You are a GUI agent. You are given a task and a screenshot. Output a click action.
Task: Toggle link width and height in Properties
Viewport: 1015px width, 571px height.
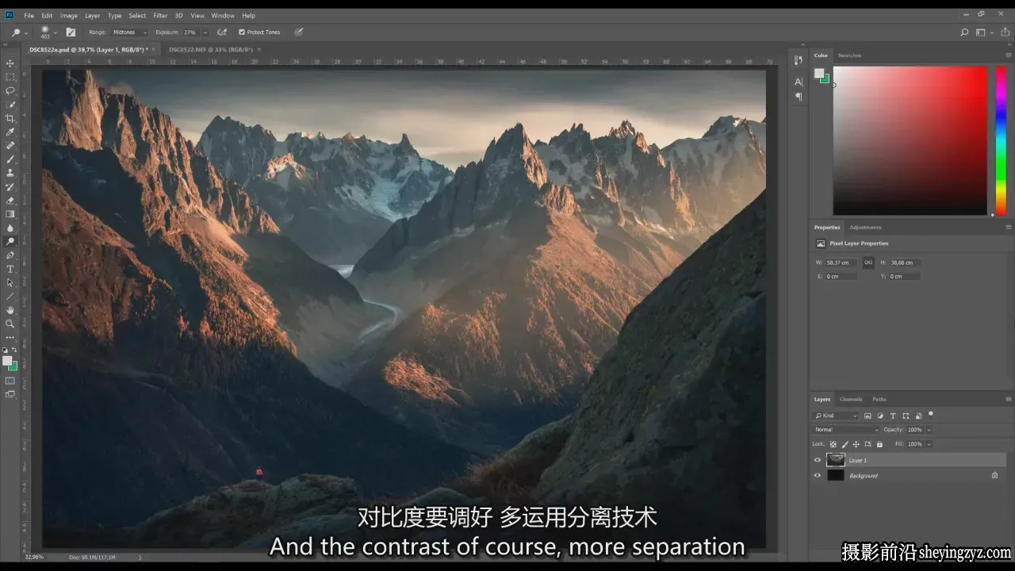click(868, 263)
